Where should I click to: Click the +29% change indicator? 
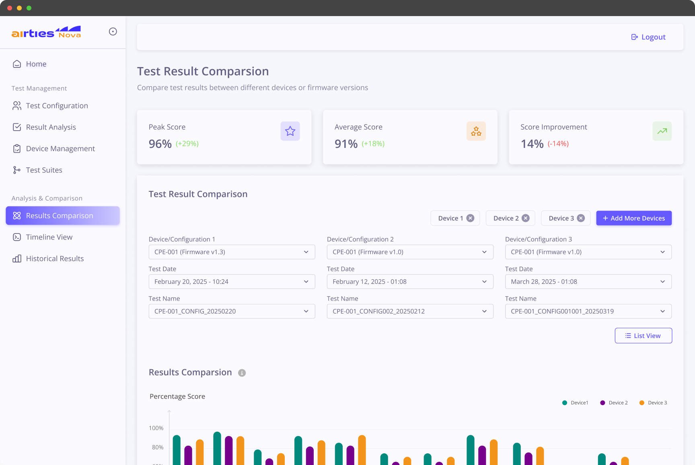(x=187, y=144)
